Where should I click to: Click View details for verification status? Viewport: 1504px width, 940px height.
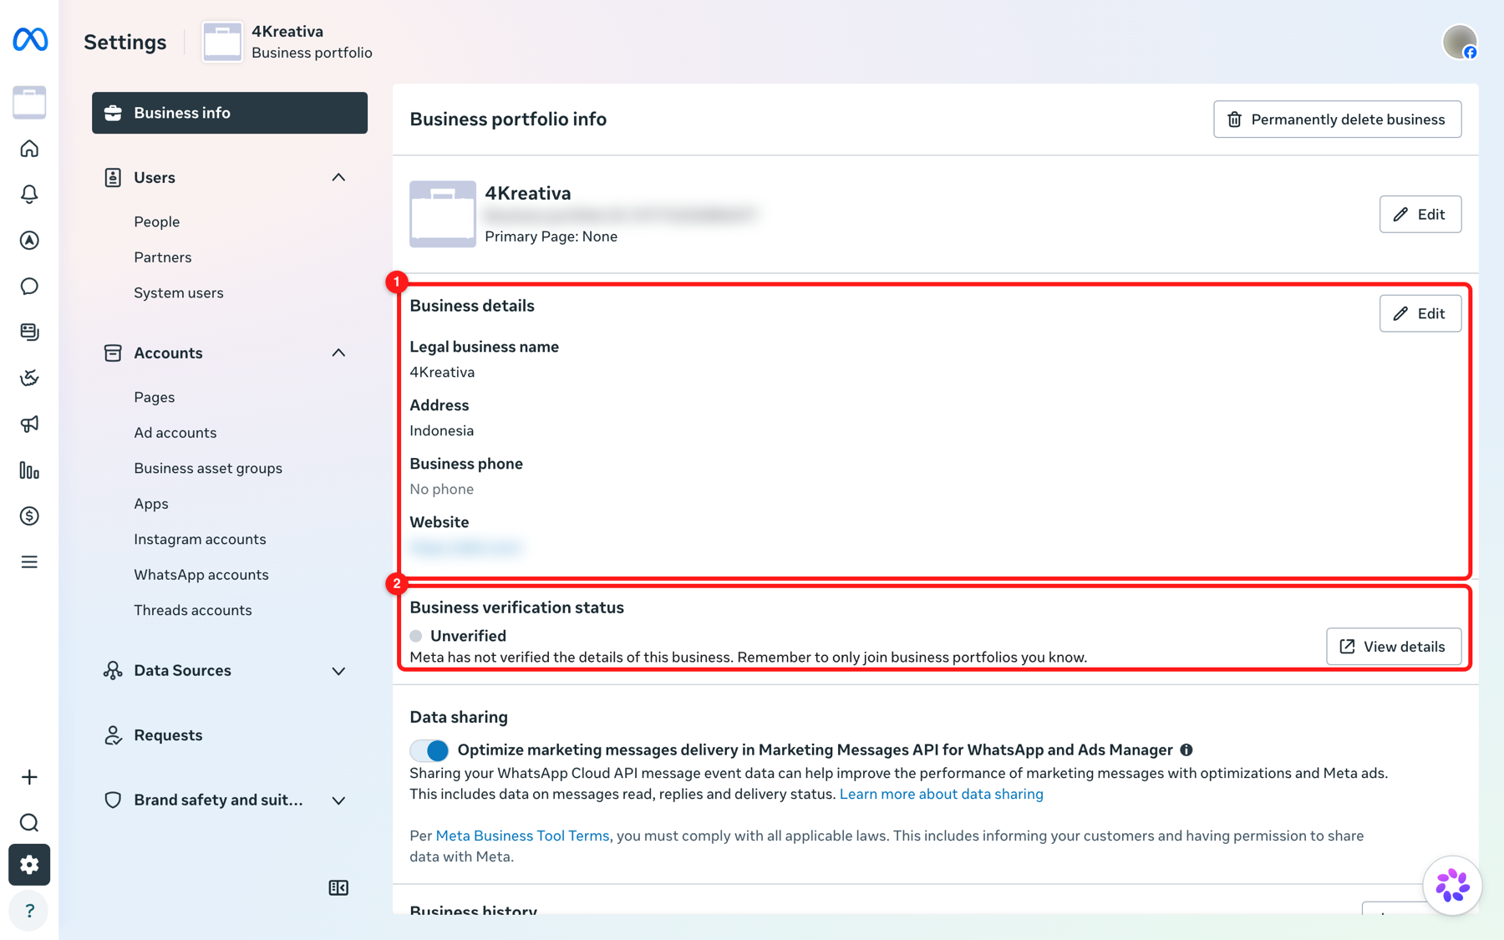(1393, 647)
